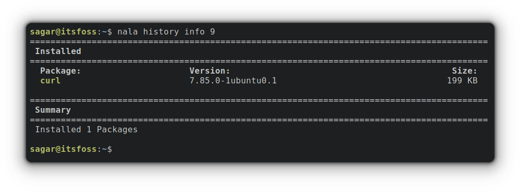The image size is (521, 192).
Task: Click the '199 KB' size value
Action: tap(462, 81)
